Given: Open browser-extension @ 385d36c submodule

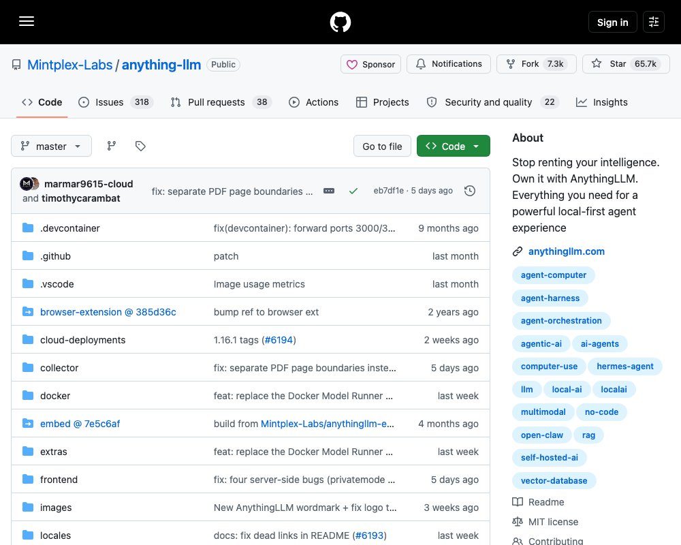Looking at the screenshot, I should (108, 311).
